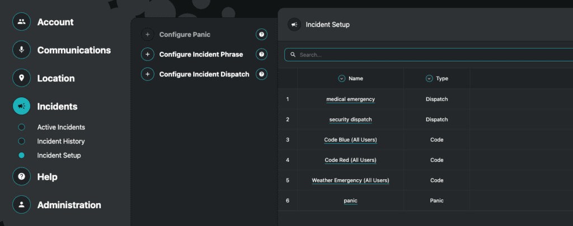The image size is (573, 226).
Task: Open the Type column sort dropdown
Action: [429, 79]
